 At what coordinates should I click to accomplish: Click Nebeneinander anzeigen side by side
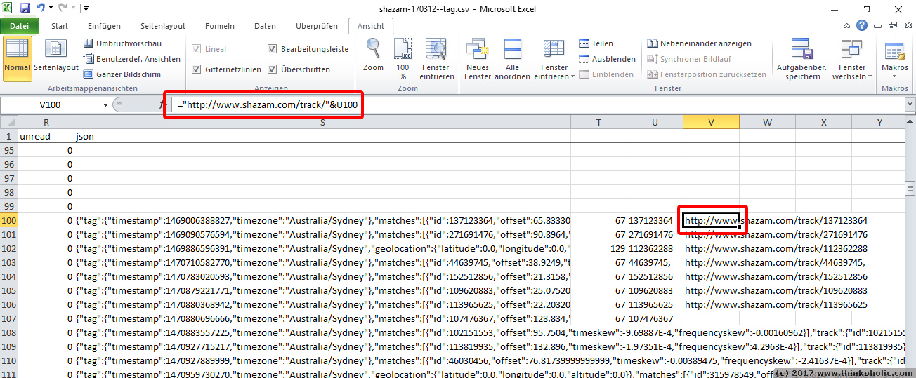[700, 43]
